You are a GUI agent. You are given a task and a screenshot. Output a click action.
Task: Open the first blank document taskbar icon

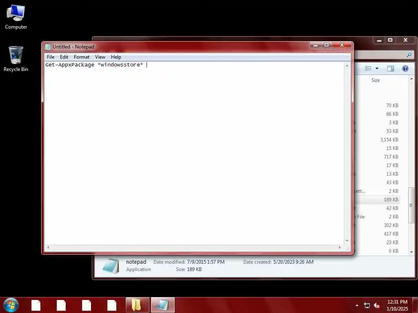click(36, 305)
